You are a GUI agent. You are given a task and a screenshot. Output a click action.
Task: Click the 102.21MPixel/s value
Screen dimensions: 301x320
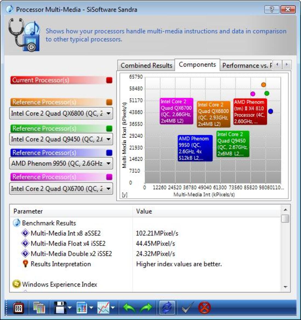pyautogui.click(x=157, y=233)
